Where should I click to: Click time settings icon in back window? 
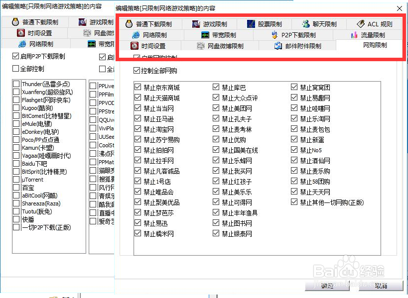21,33
